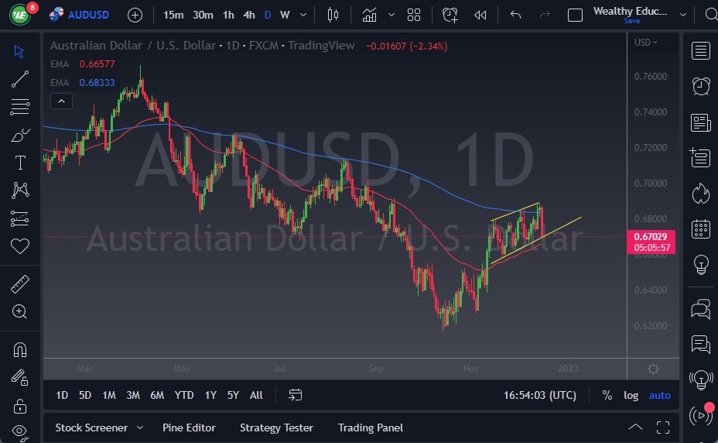718x443 pixels.
Task: Open the chart patterns tool
Action: (20, 190)
